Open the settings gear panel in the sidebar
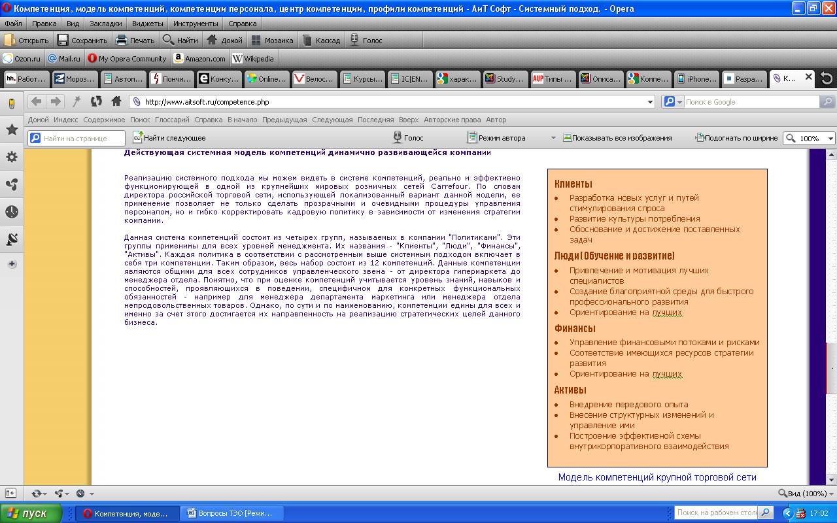This screenshot has width=837, height=523. 12,157
